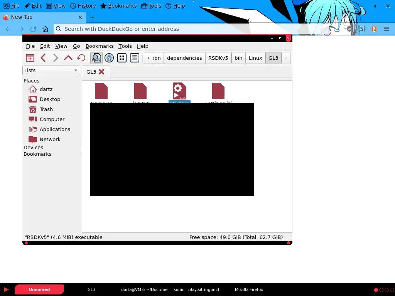This screenshot has width=395, height=296.
Task: Close the GL3 tab with the red X
Action: tap(101, 72)
